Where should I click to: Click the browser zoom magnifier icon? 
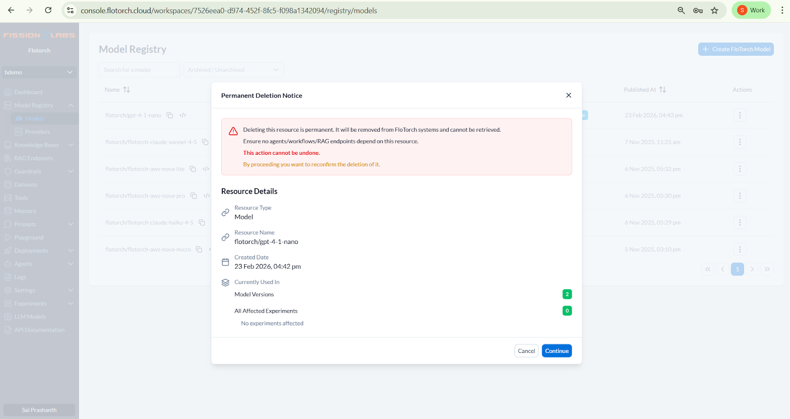tap(681, 10)
